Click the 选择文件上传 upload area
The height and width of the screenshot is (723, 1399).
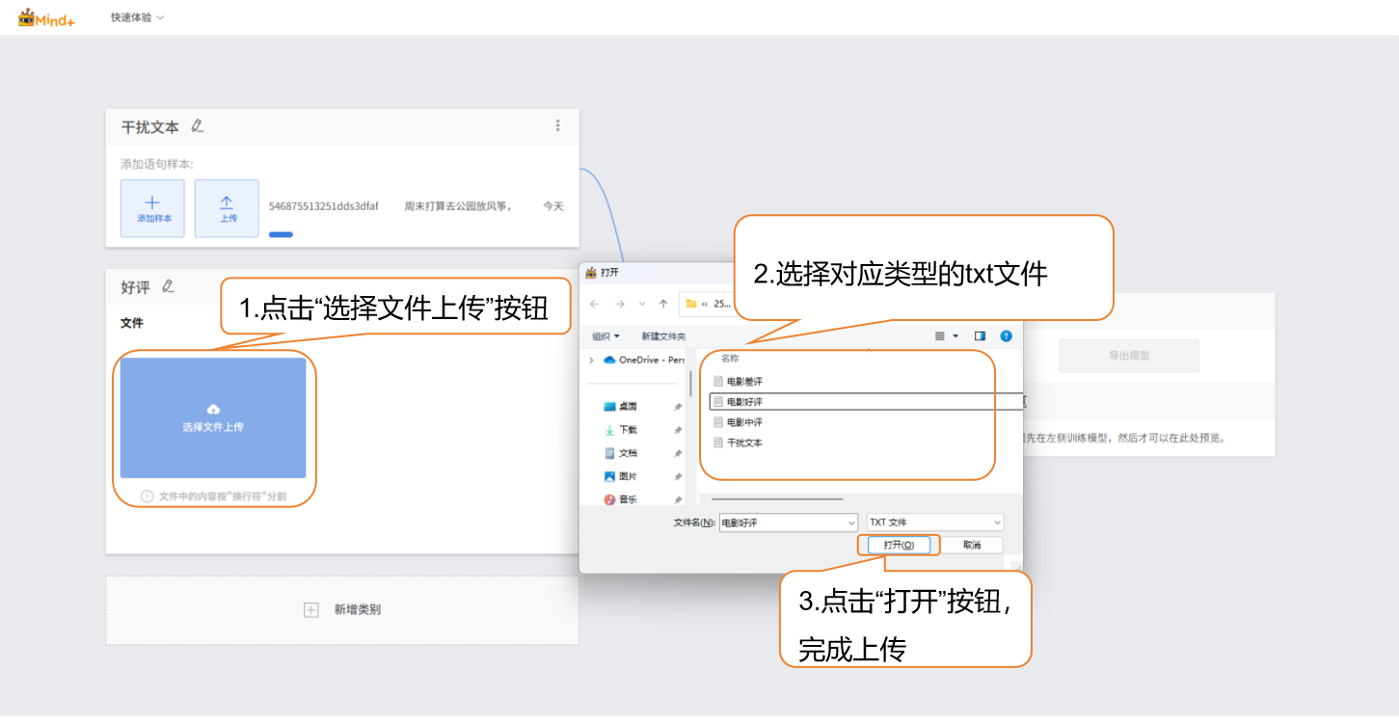tap(213, 417)
